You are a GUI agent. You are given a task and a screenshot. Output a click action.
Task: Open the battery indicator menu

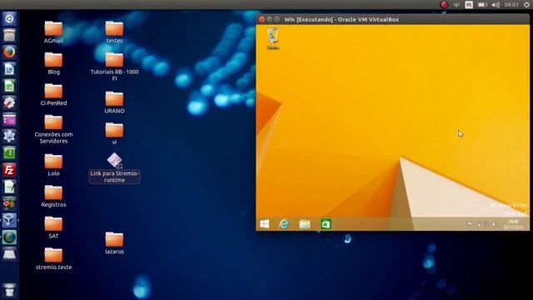click(x=482, y=5)
